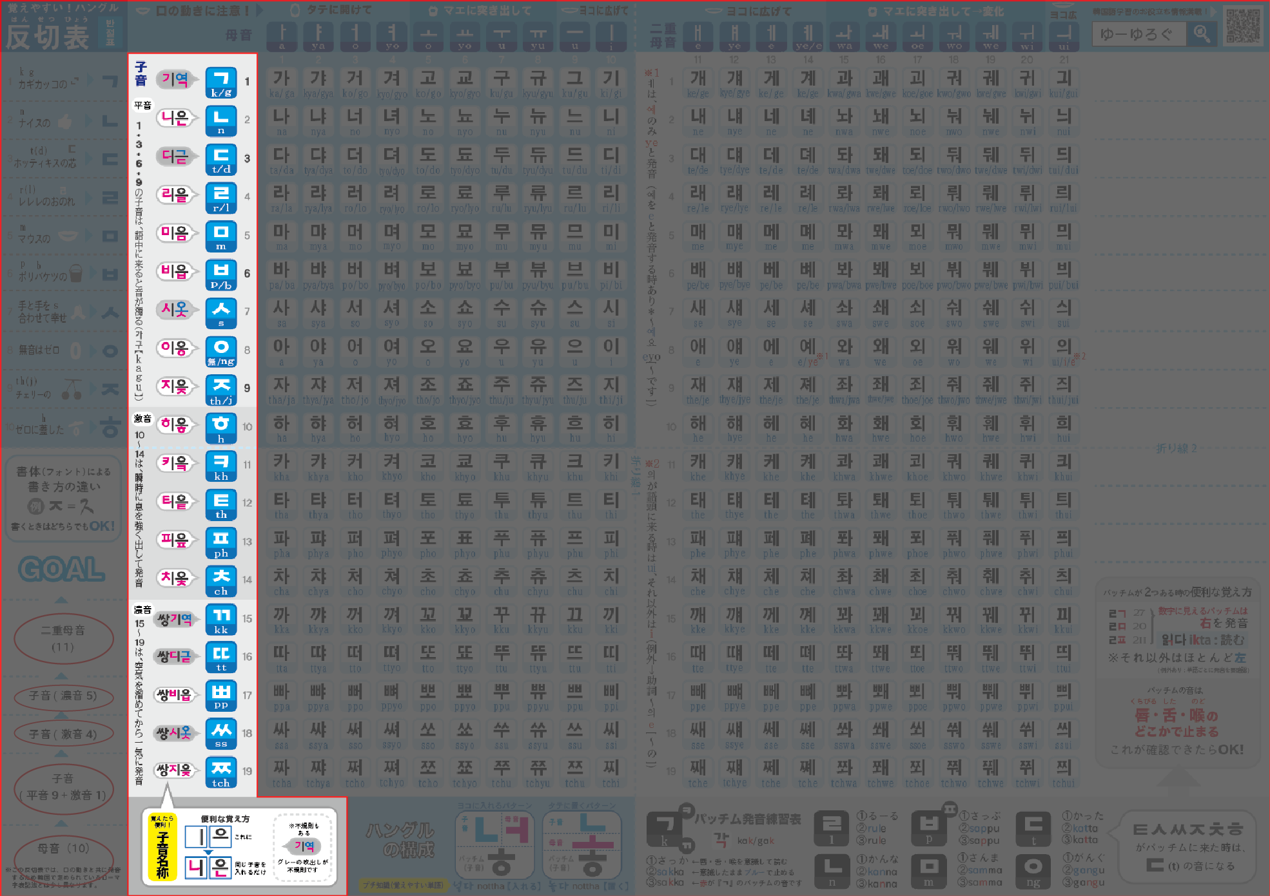Screen dimensions: 1270x896
Task: Click the ㅜ u vowel header tile
Action: pyautogui.click(x=502, y=36)
